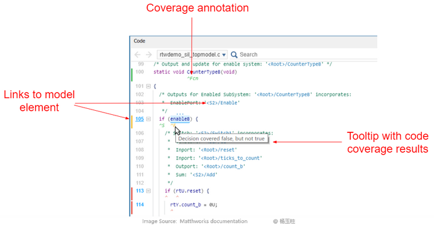Follow the <S2>/Add sum link
Image resolution: width=434 pixels, height=225 pixels.
[204, 174]
